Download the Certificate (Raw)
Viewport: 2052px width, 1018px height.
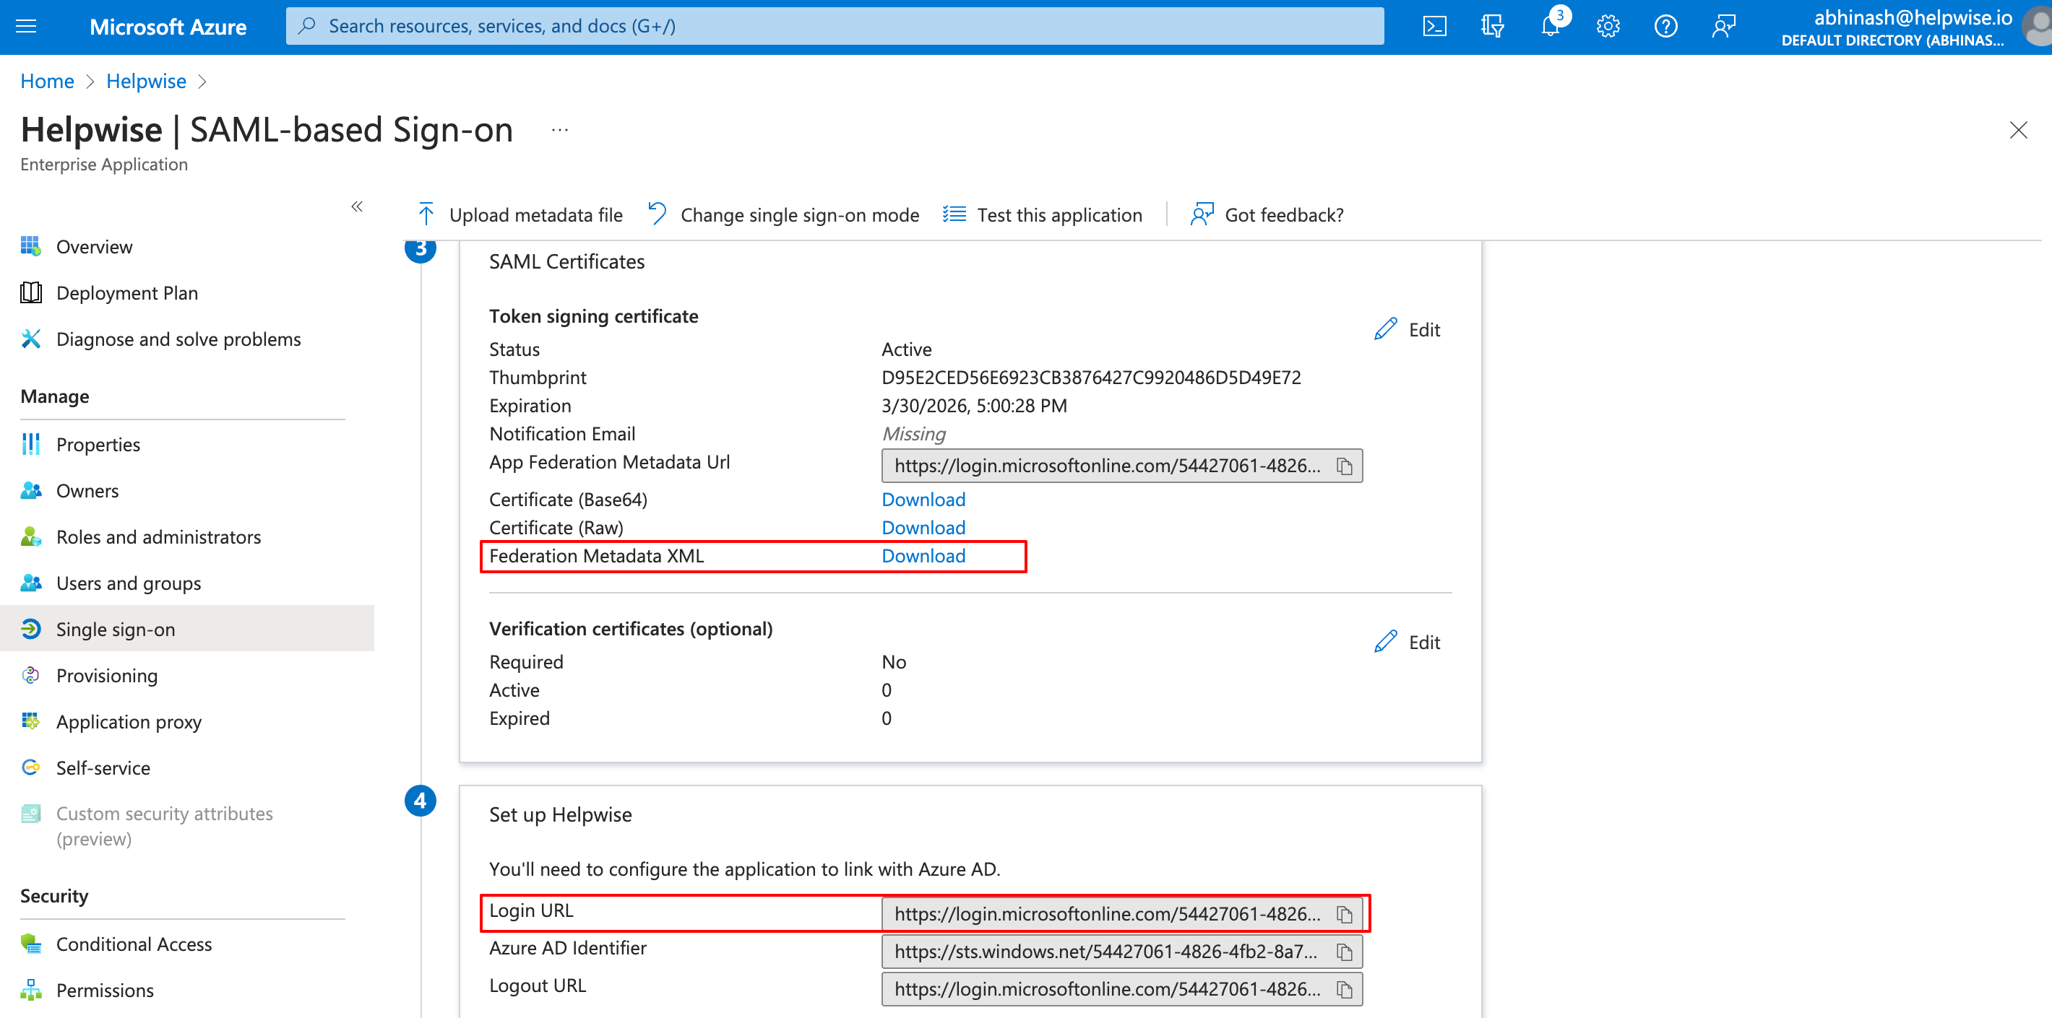pos(923,528)
